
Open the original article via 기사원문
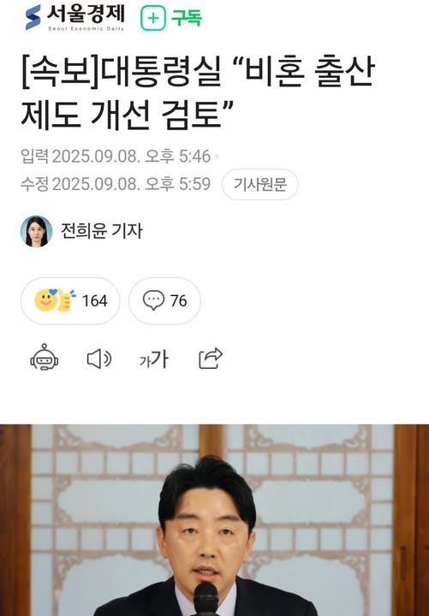point(260,184)
